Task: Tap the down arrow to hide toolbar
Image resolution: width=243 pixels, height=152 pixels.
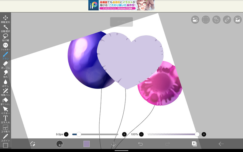Action: [113, 144]
